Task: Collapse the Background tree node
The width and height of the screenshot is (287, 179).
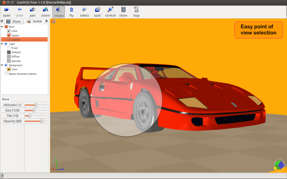Action: [x=2, y=65]
